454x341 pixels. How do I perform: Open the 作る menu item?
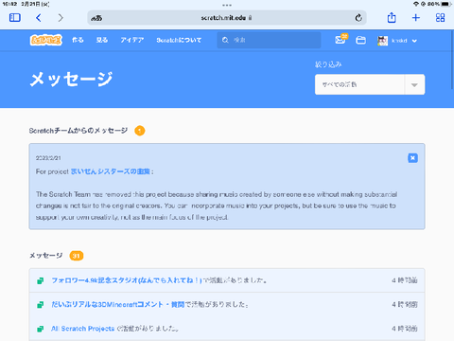(78, 40)
